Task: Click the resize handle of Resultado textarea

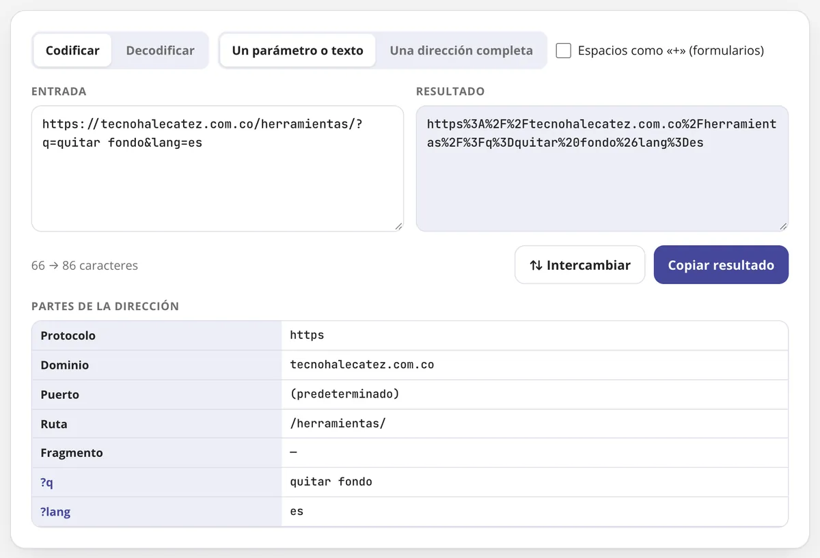Action: pyautogui.click(x=783, y=227)
